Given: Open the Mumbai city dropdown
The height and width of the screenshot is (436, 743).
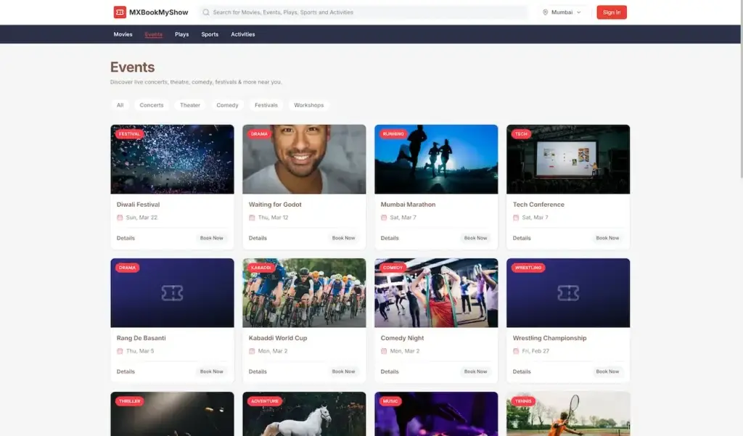Looking at the screenshot, I should [x=562, y=12].
